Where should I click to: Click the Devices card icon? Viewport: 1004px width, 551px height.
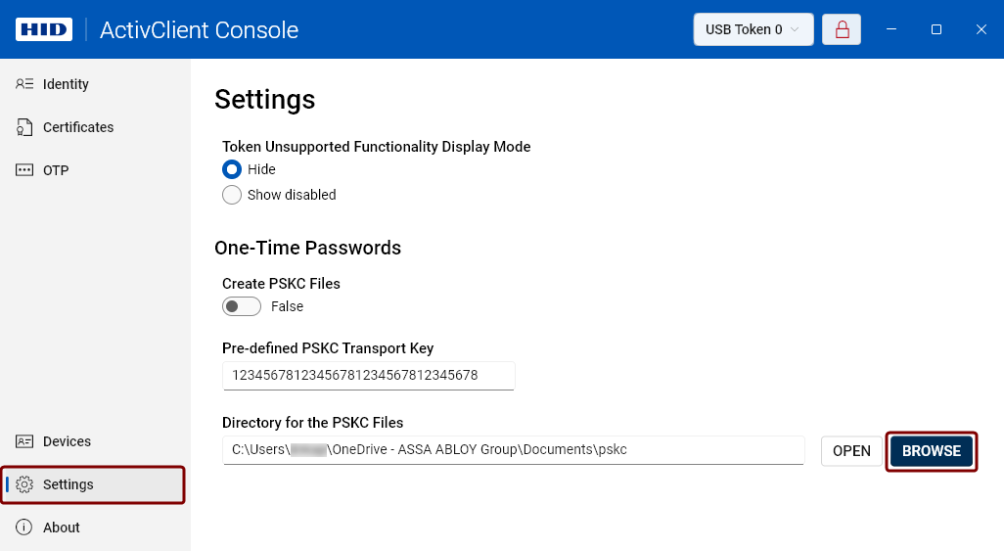(24, 441)
